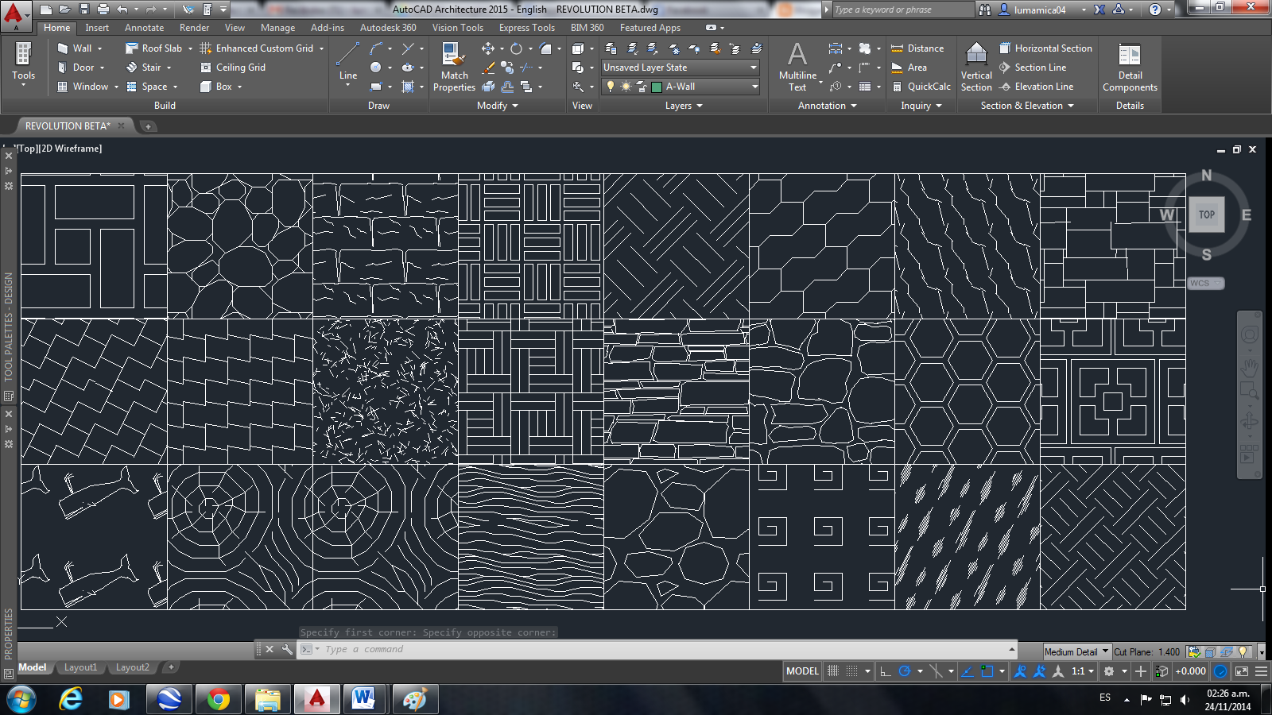This screenshot has height=715, width=1272.
Task: Start the Distance measurement tool
Action: click(x=921, y=48)
